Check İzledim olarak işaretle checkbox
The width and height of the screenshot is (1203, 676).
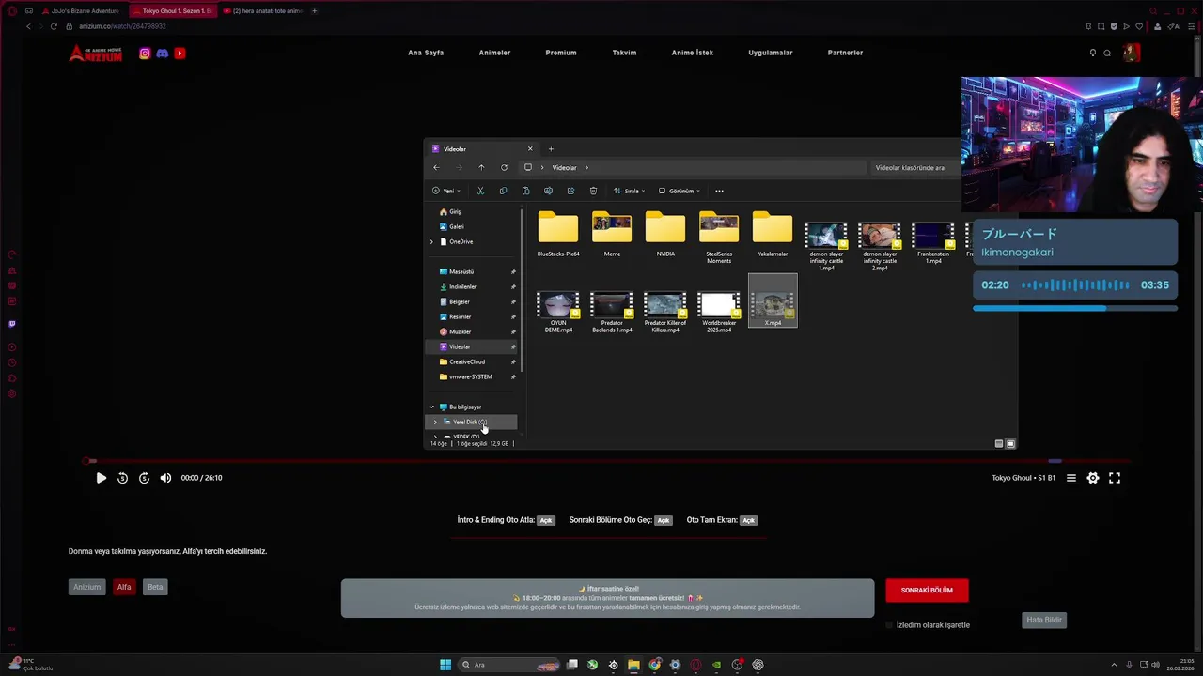tap(889, 625)
